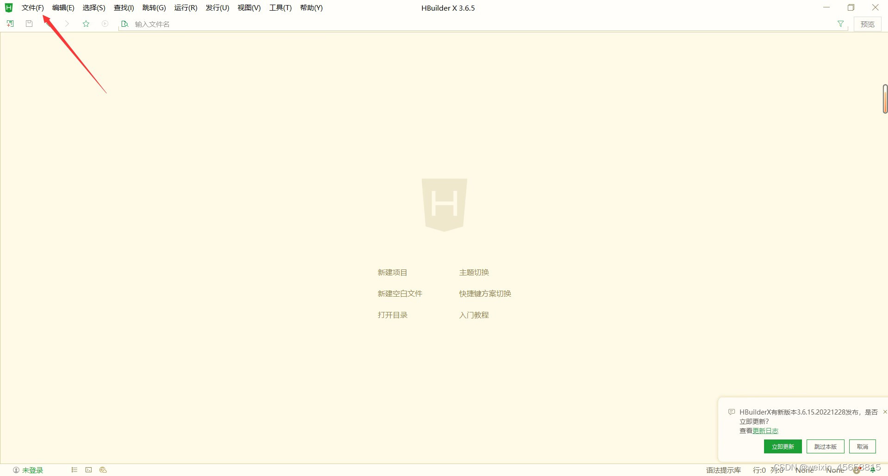Image resolution: width=888 pixels, height=476 pixels.
Task: Click the bookmark star icon
Action: click(86, 24)
